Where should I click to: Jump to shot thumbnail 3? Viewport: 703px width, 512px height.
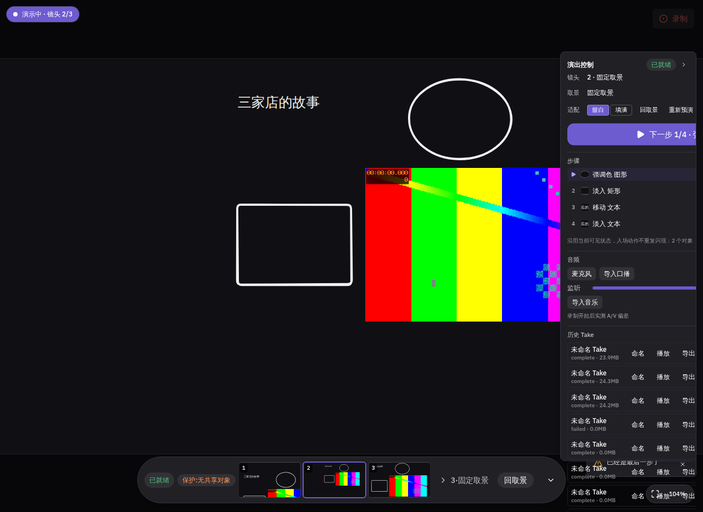pos(399,480)
